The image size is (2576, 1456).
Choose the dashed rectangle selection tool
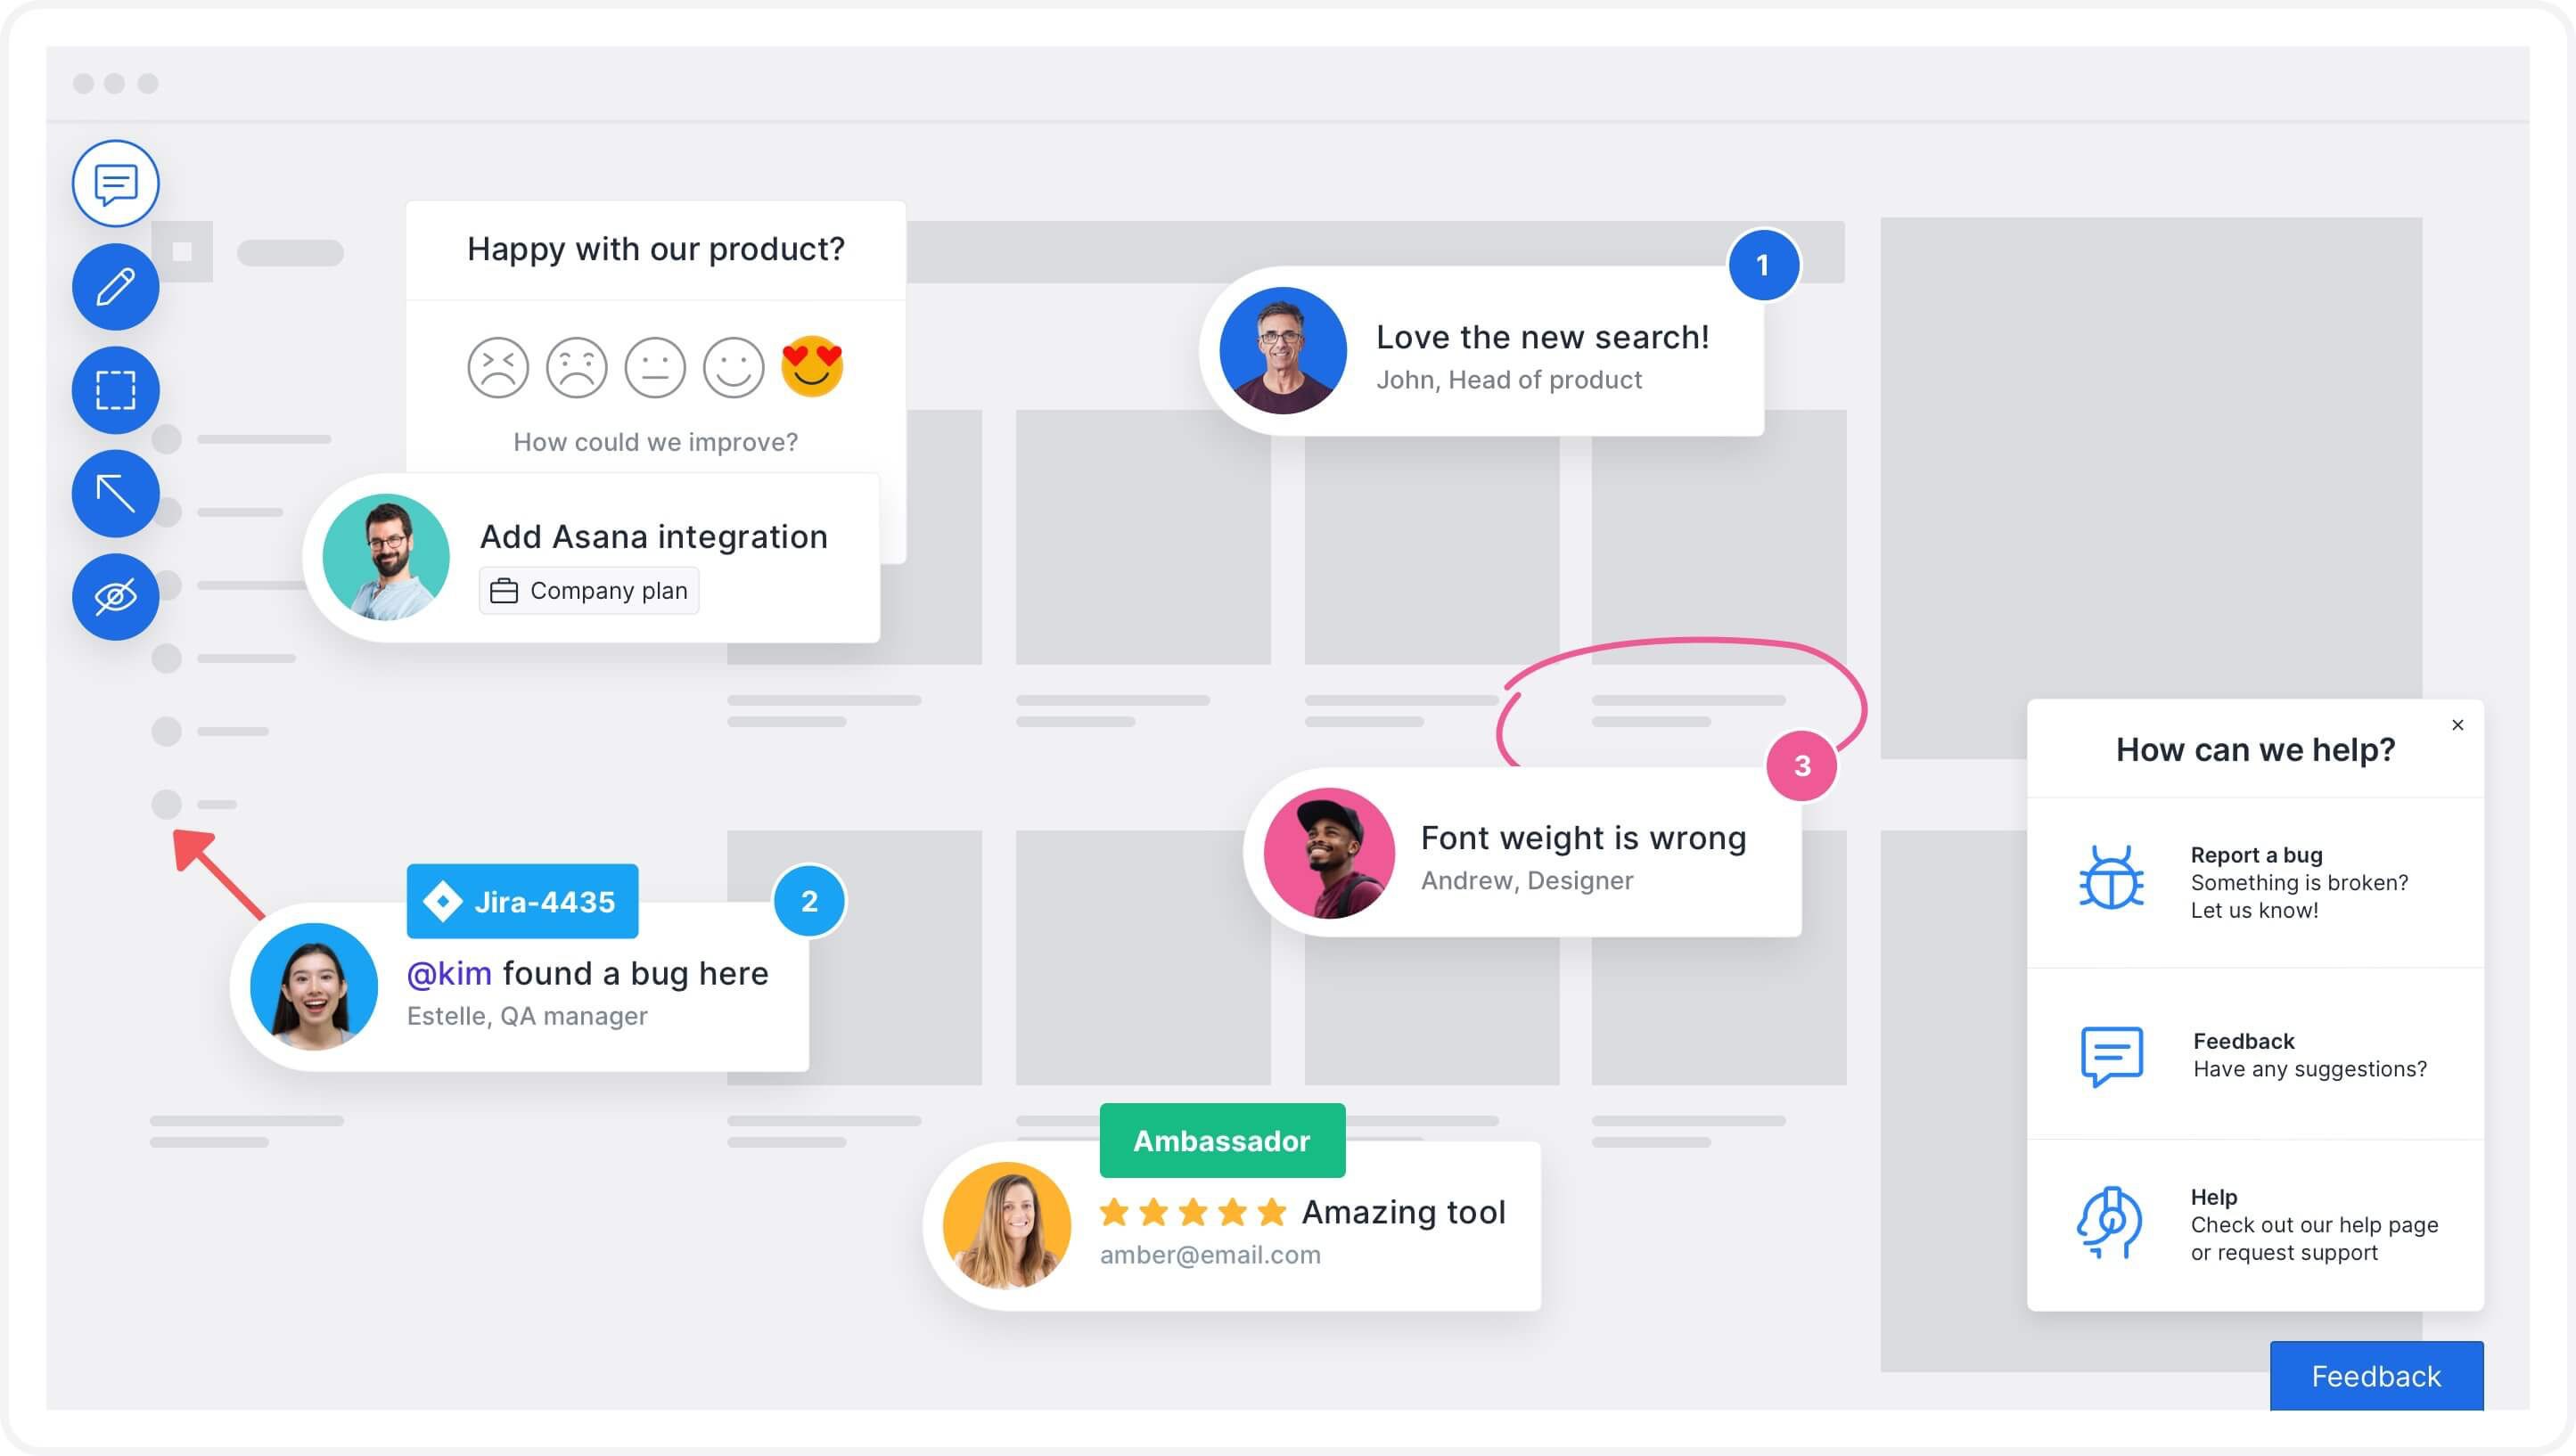[115, 390]
